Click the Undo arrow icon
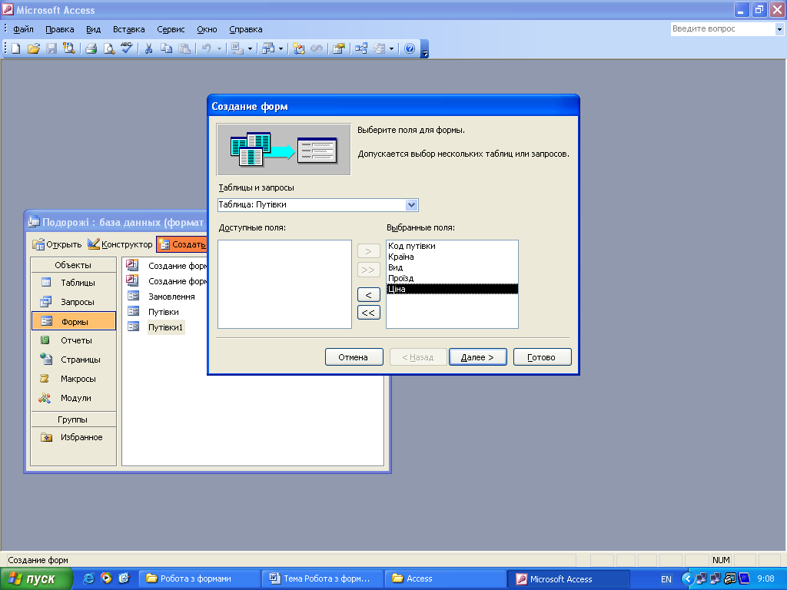 coord(206,48)
